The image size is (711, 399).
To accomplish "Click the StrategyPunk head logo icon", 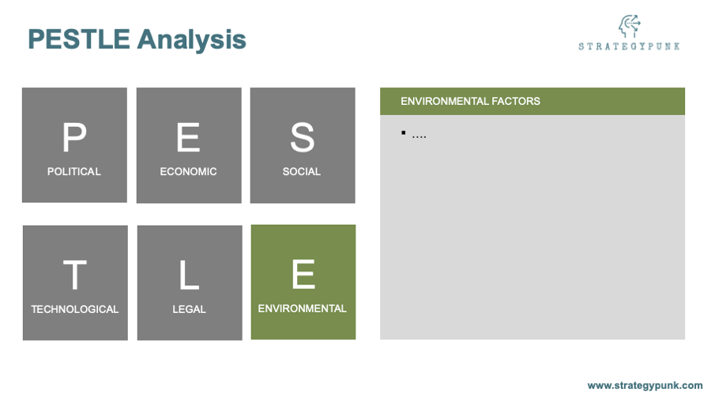I will [x=630, y=26].
